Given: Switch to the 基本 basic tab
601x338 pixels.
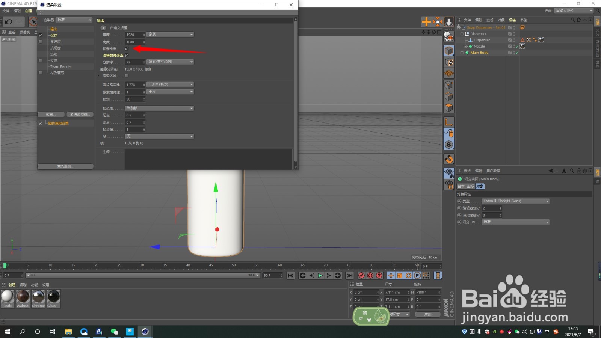Looking at the screenshot, I should (x=461, y=186).
